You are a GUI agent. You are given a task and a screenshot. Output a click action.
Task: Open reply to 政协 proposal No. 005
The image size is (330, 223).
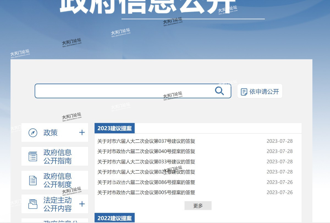146,192
